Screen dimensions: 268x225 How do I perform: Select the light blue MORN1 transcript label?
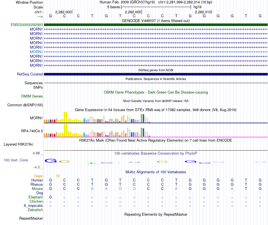[x=36, y=52]
